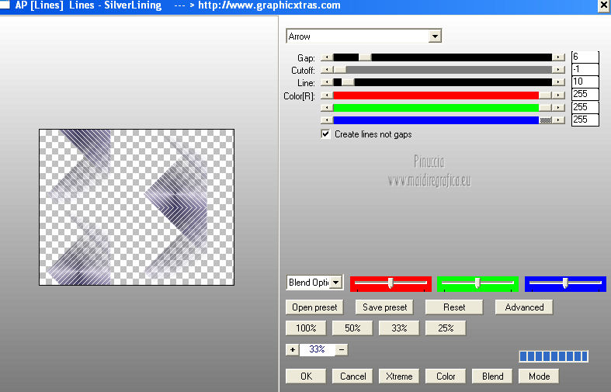This screenshot has width=611, height=392.
Task: Adjust the blue blend slider
Action: pos(565,283)
